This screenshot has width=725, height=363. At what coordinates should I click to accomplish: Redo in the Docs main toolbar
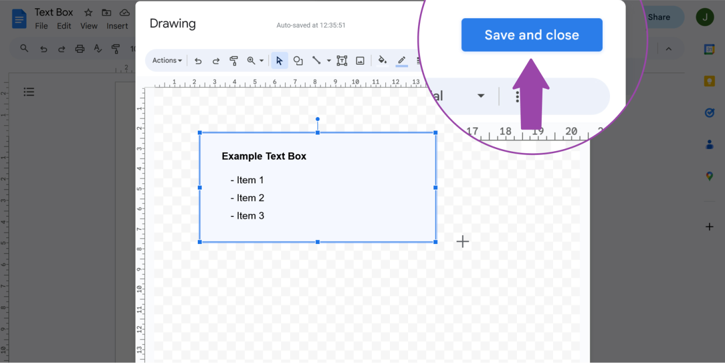(x=62, y=49)
